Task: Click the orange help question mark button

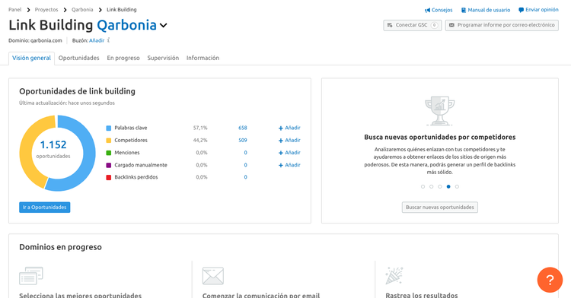Action: 550,280
